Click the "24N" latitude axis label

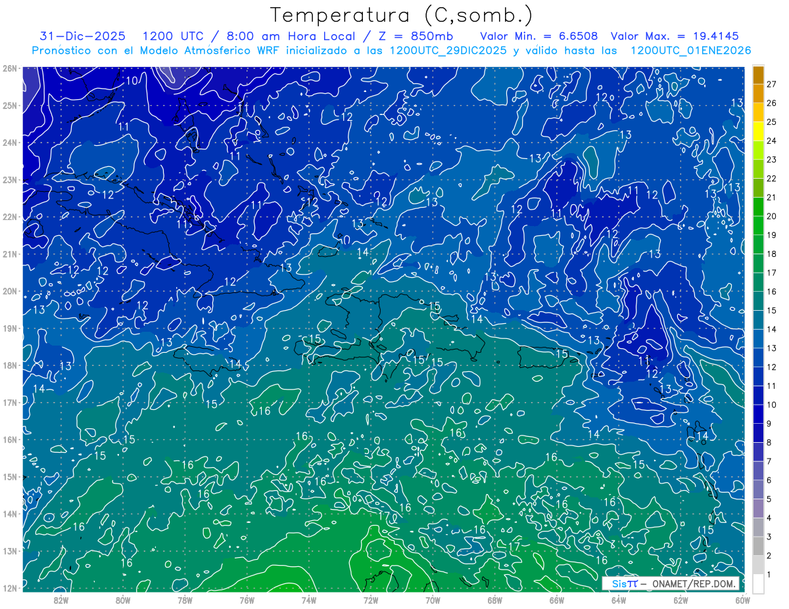click(10, 143)
